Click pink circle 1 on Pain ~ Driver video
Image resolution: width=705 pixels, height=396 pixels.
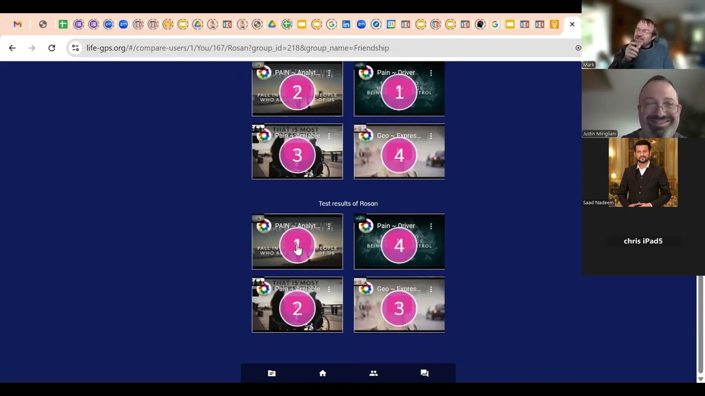point(399,92)
